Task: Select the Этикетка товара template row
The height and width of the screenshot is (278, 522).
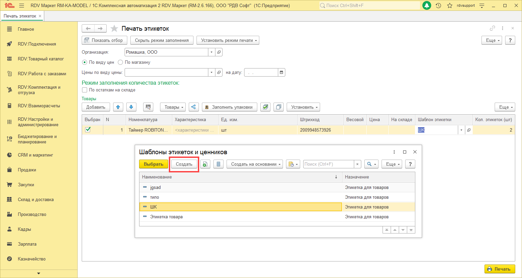Action: [x=166, y=217]
